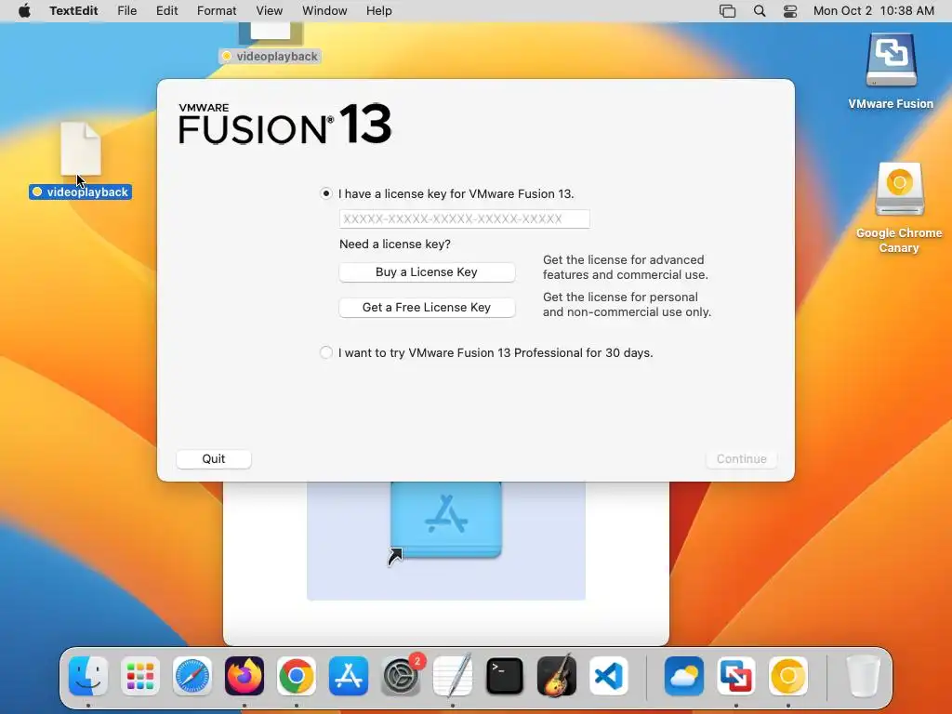The height and width of the screenshot is (714, 952).
Task: Quit the VMware Fusion license dialog
Action: pyautogui.click(x=214, y=459)
